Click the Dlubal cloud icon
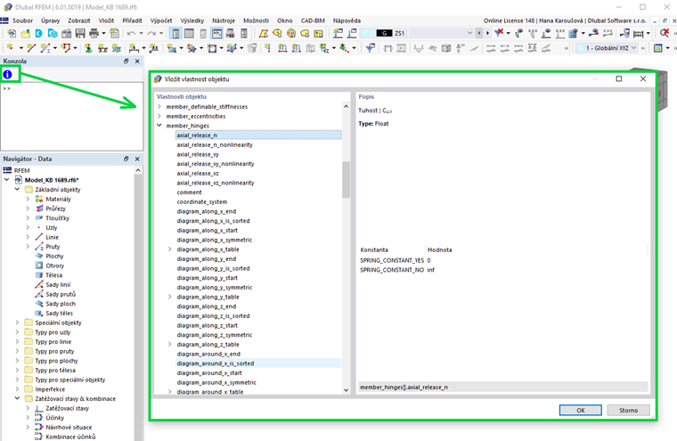 53,33
